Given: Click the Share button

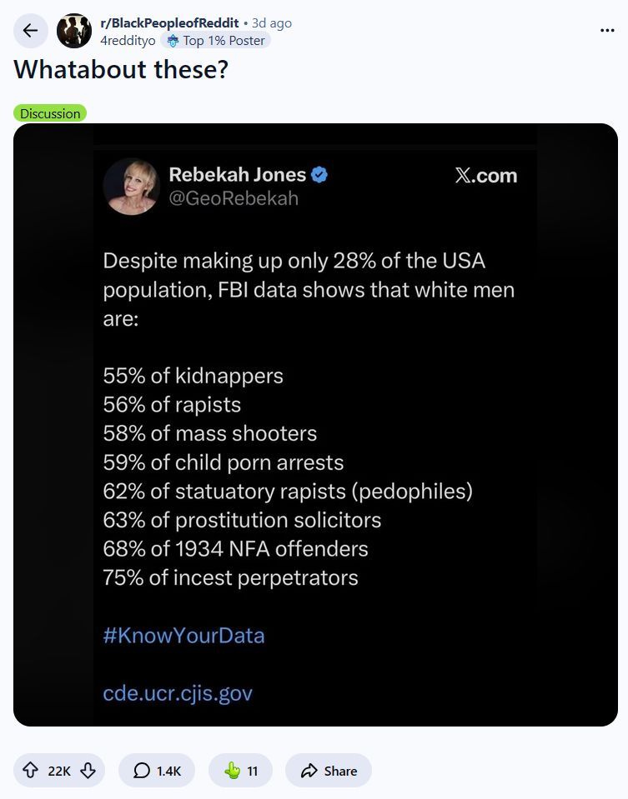Looking at the screenshot, I should [x=329, y=771].
